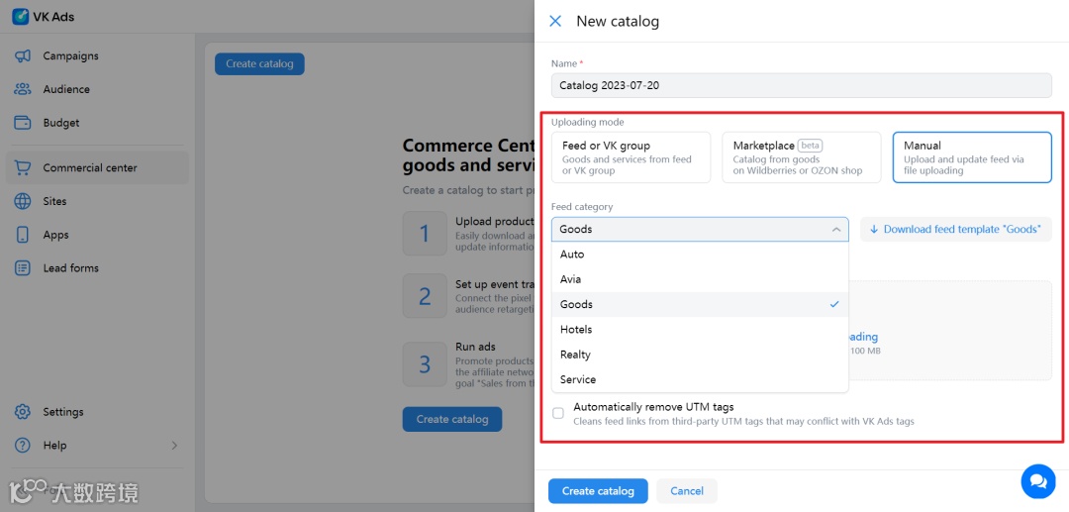Choose Hotels from feed category list

tap(700, 330)
